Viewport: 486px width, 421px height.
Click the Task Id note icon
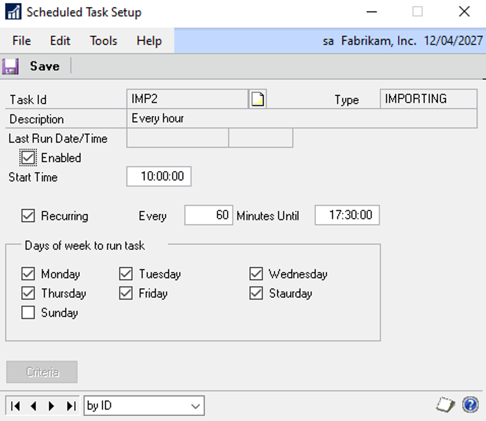258,99
